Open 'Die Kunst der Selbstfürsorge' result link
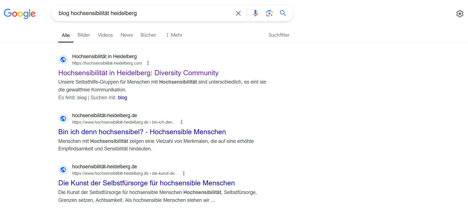The height and width of the screenshot is (208, 468). coord(146,183)
